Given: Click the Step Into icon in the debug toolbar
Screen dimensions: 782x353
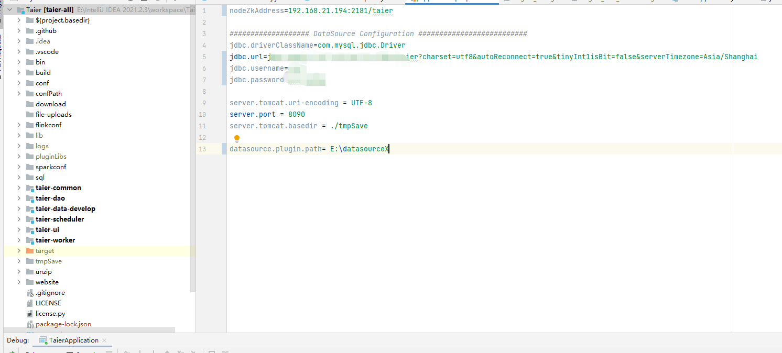Looking at the screenshot, I should [x=139, y=351].
